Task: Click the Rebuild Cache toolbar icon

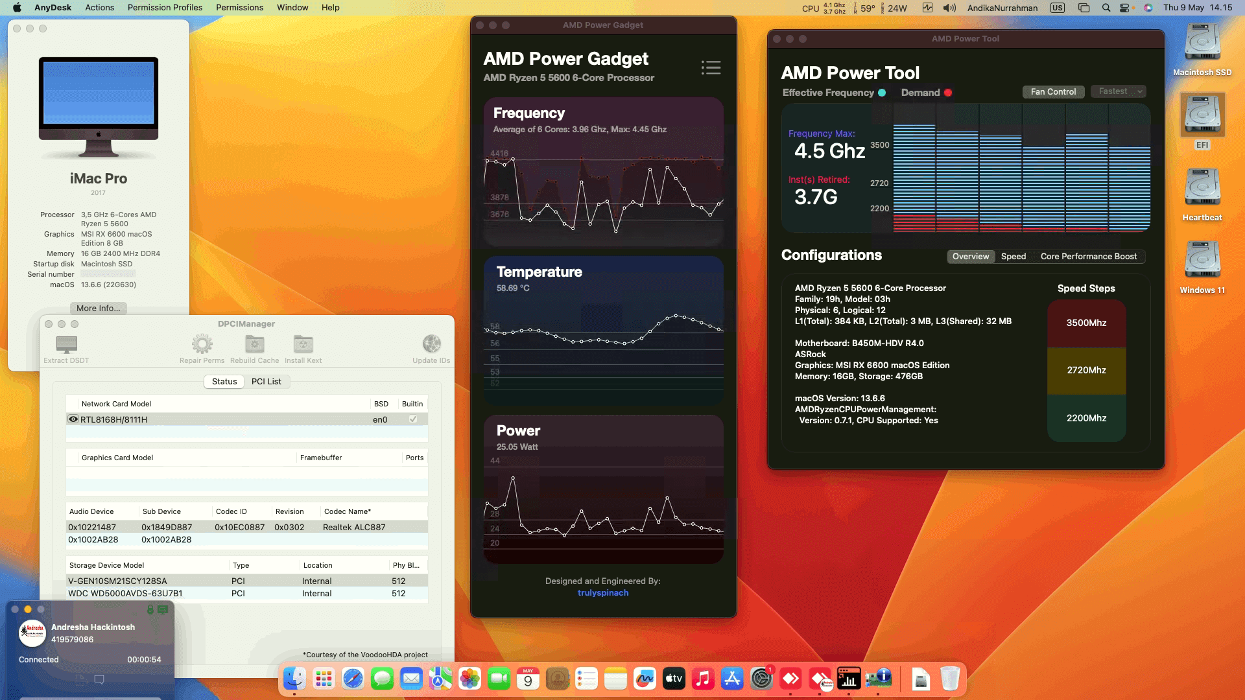Action: coord(254,344)
